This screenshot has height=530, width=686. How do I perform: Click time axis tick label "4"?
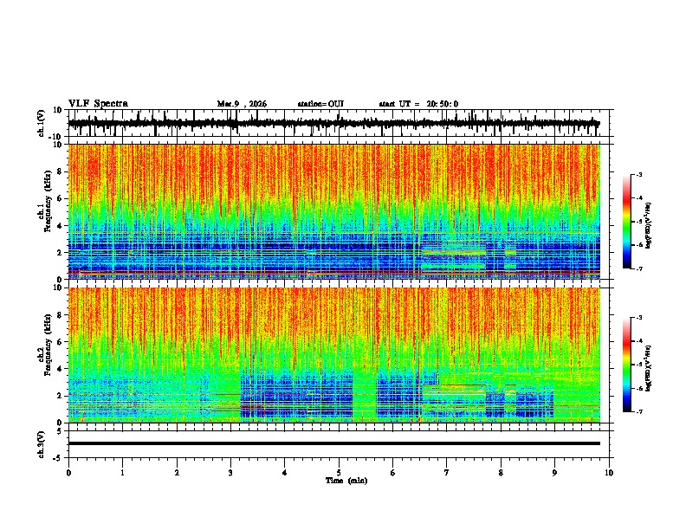[284, 473]
